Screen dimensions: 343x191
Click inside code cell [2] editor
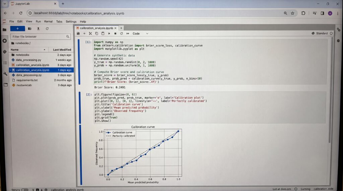[210, 108]
